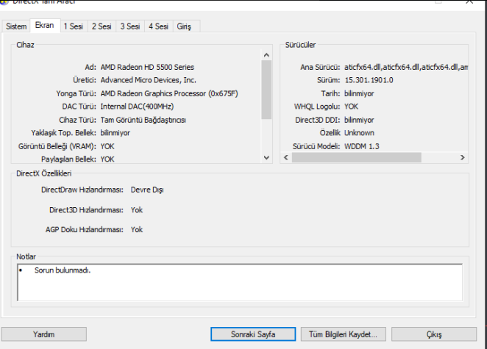This screenshot has height=349, width=487.
Task: Select the Ekran tab
Action: pyautogui.click(x=45, y=25)
